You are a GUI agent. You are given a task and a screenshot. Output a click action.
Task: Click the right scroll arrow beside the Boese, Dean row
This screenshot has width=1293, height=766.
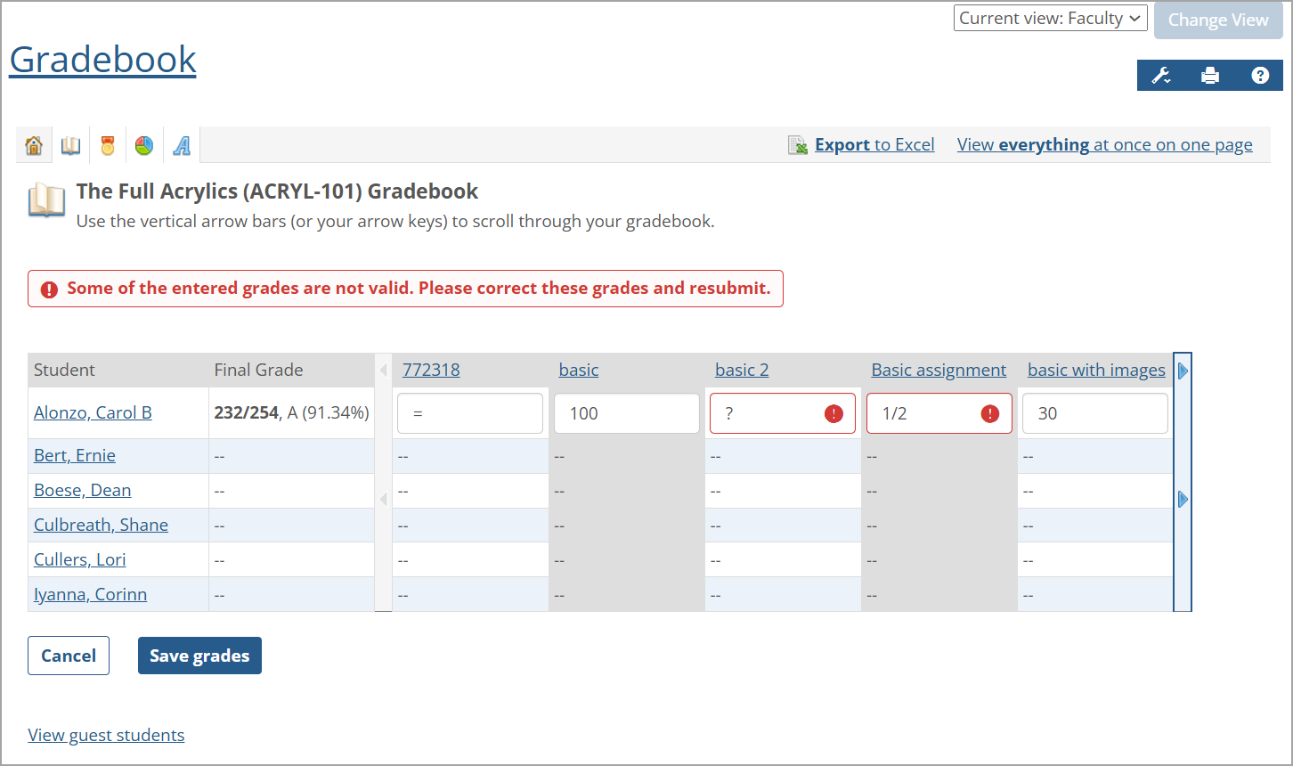(1183, 499)
